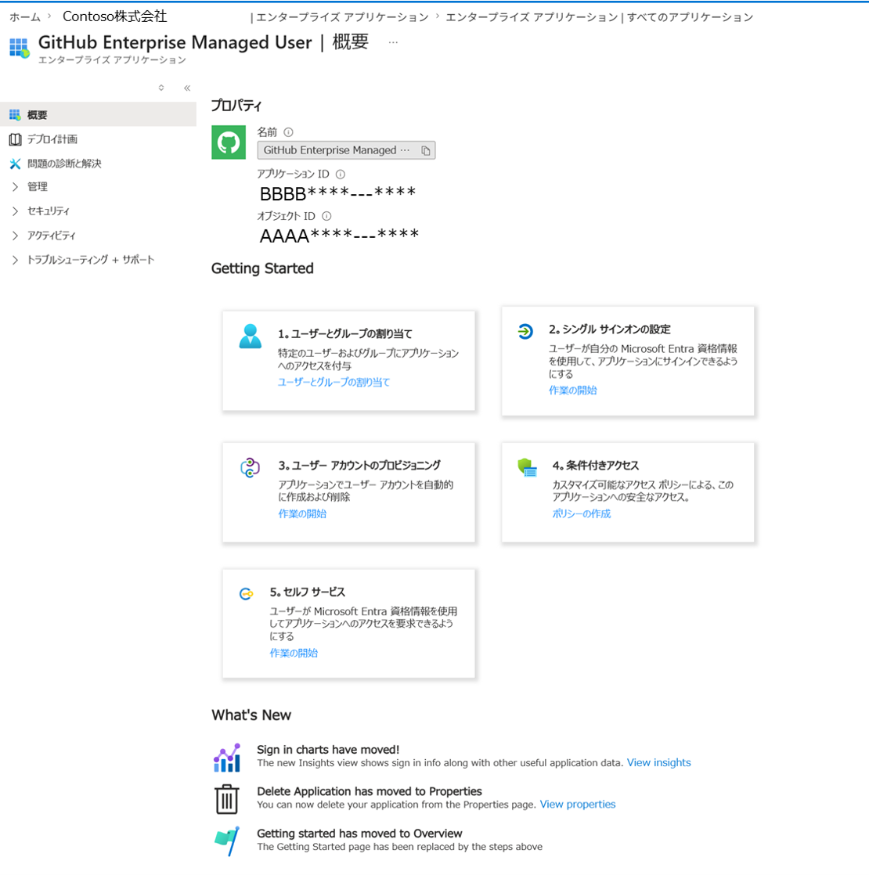The image size is (869, 875).
Task: Click card title 1. ユーザーとグループの割り当て
Action: [345, 333]
